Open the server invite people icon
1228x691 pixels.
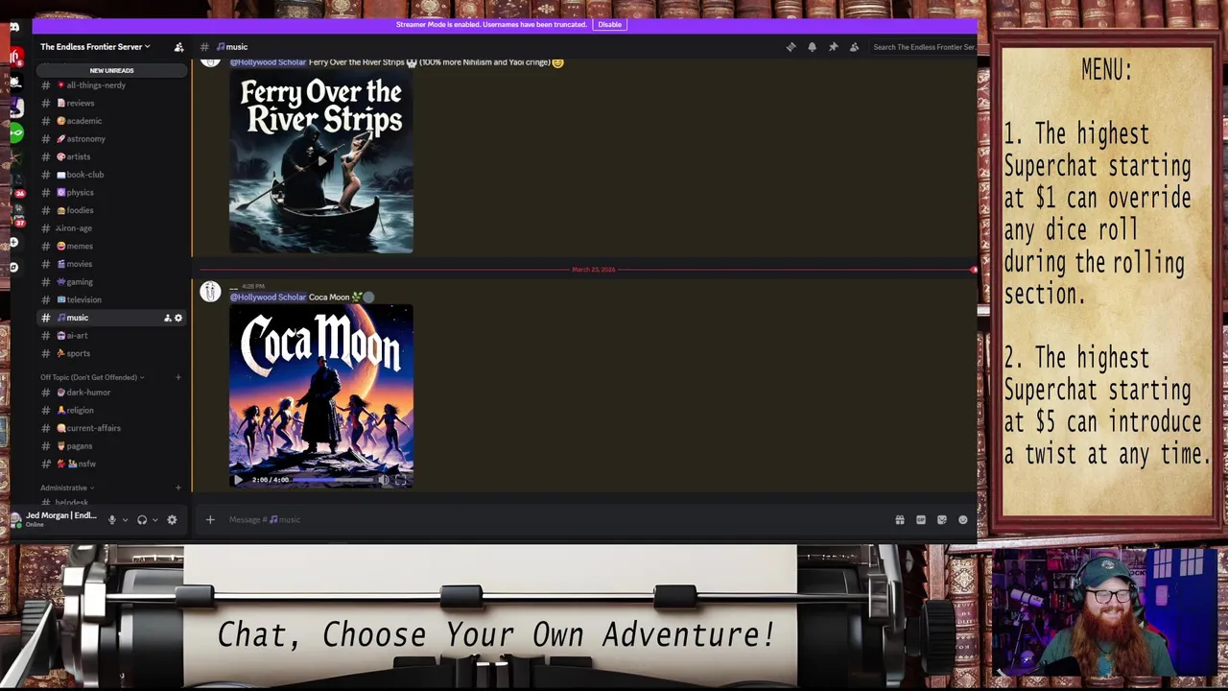[x=178, y=47]
